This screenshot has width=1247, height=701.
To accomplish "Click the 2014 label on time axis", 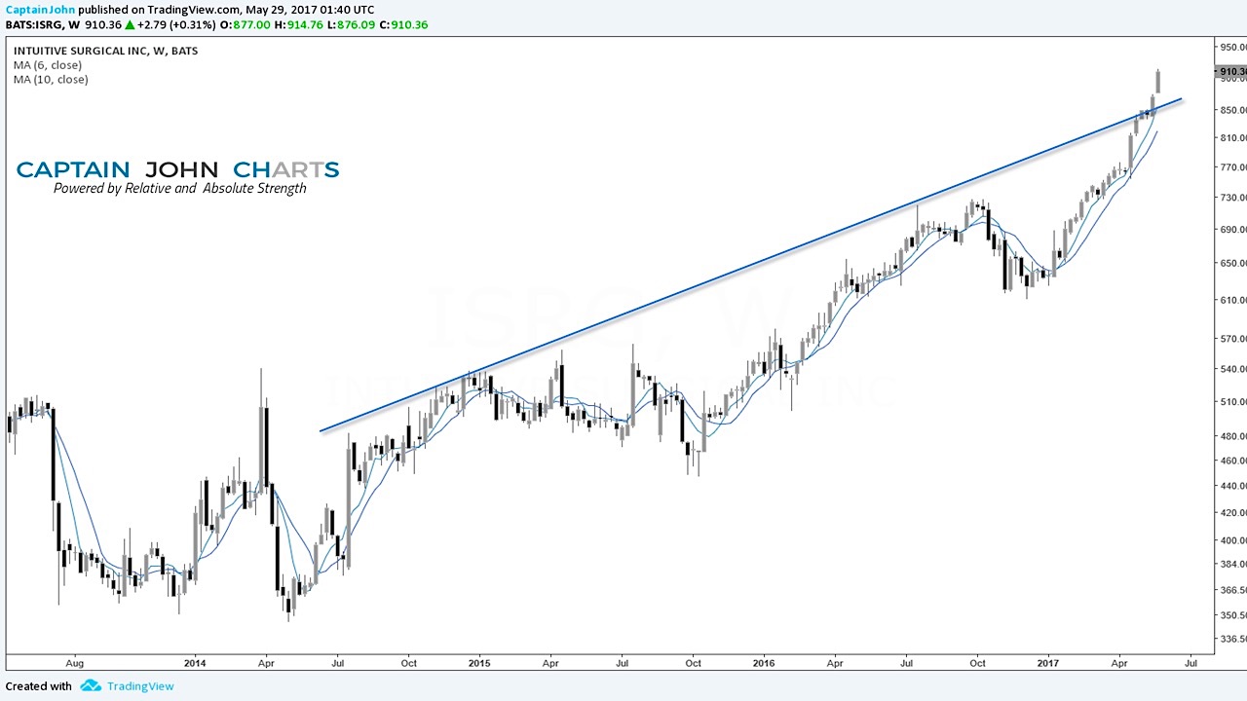I will [194, 663].
